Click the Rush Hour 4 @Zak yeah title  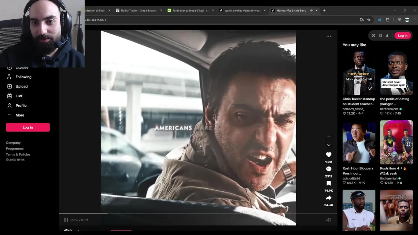click(x=393, y=171)
